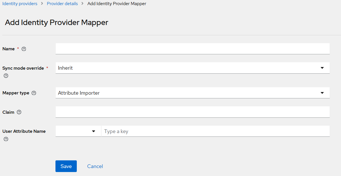This screenshot has width=341, height=176.
Task: Open help for Sync mode override
Action: [6, 76]
